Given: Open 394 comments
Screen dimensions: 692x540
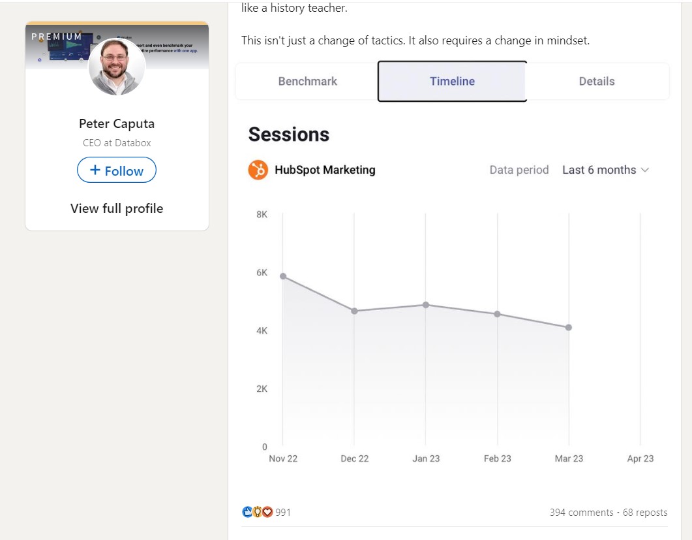Looking at the screenshot, I should coord(582,512).
